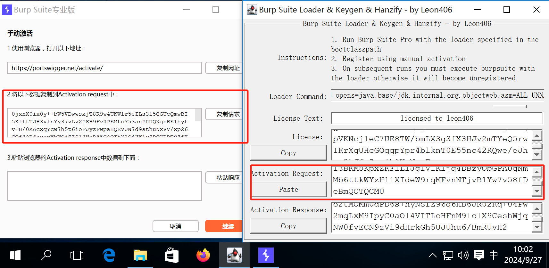
Task: Switch to Burp Suite app in taskbar
Action: point(266,255)
